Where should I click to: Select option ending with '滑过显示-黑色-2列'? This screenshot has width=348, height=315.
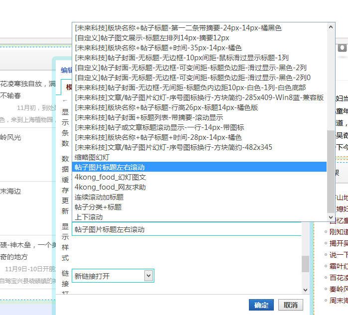[199, 68]
